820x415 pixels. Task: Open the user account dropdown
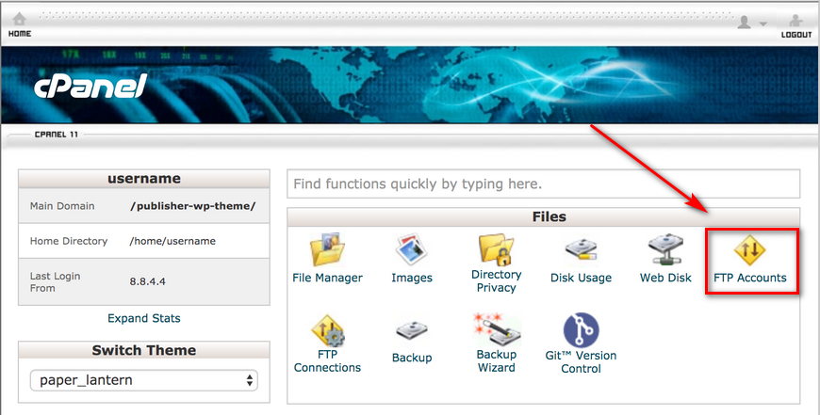click(751, 23)
